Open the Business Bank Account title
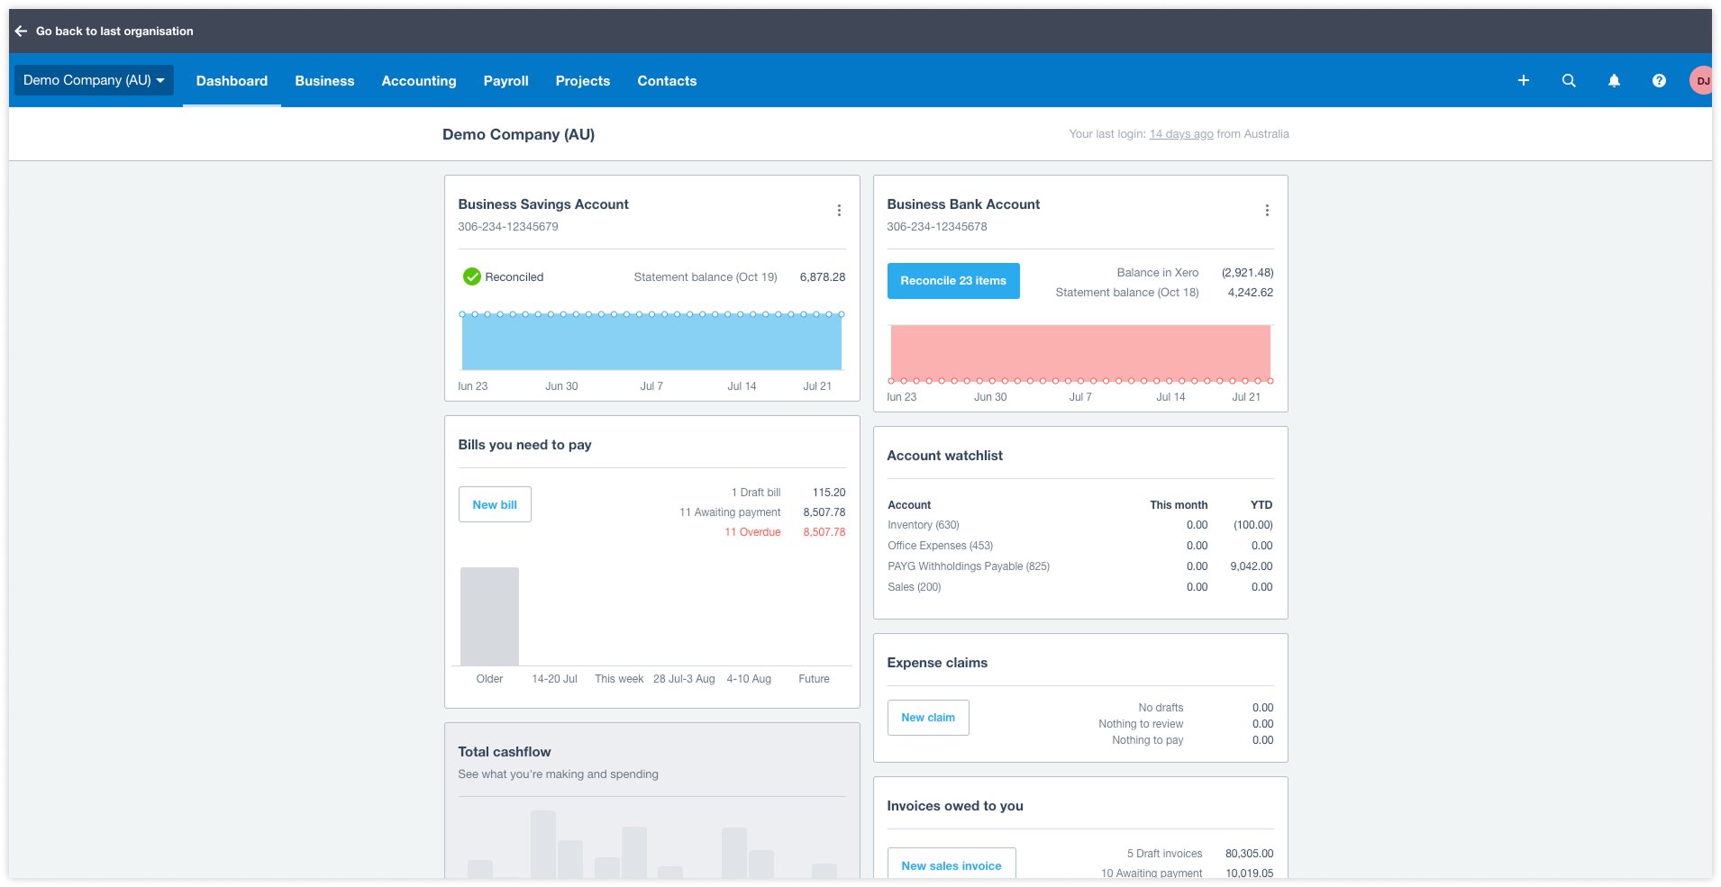Screen dimensions: 1721x887 [x=963, y=204]
